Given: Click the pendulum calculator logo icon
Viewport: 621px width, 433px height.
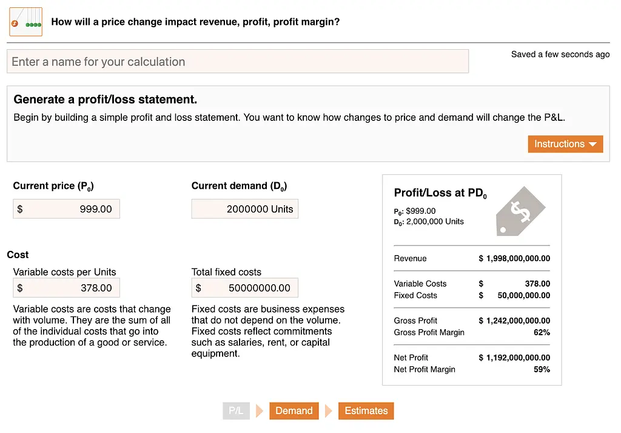Looking at the screenshot, I should tap(25, 22).
